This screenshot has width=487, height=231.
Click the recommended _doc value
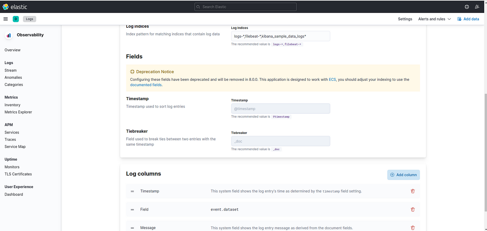click(x=277, y=149)
